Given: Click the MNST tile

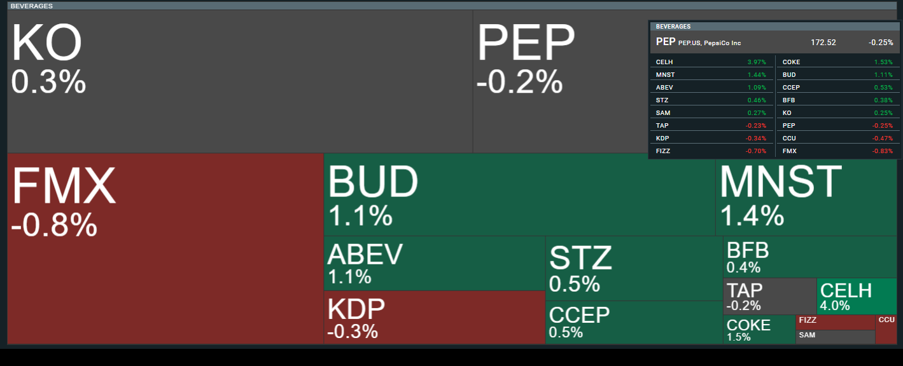Looking at the screenshot, I should [x=806, y=194].
